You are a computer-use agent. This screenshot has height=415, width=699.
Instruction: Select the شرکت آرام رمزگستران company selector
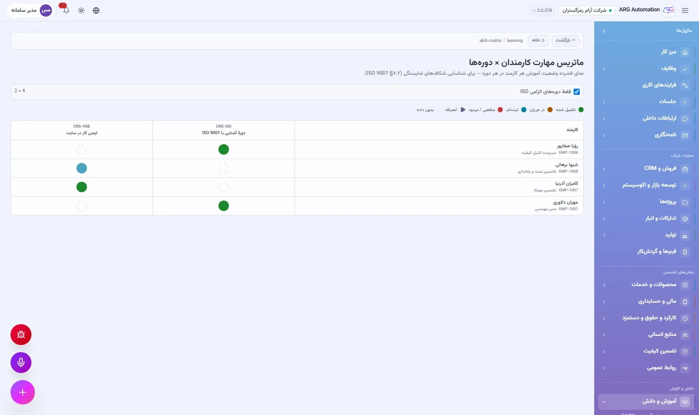(587, 10)
